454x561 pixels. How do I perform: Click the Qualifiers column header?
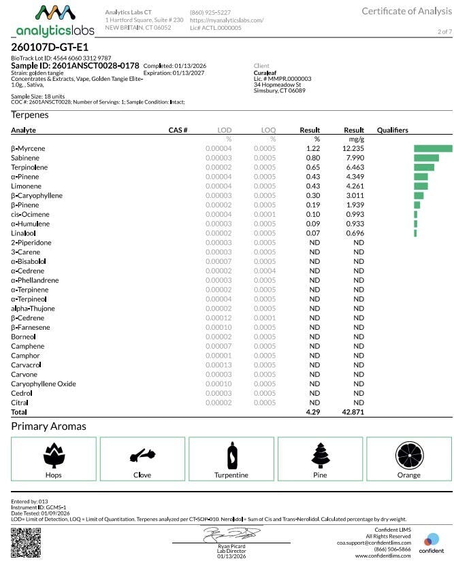[392, 130]
